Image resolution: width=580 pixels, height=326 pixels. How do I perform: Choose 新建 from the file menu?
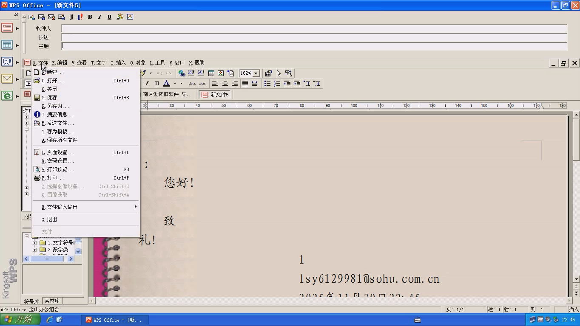pos(86,72)
